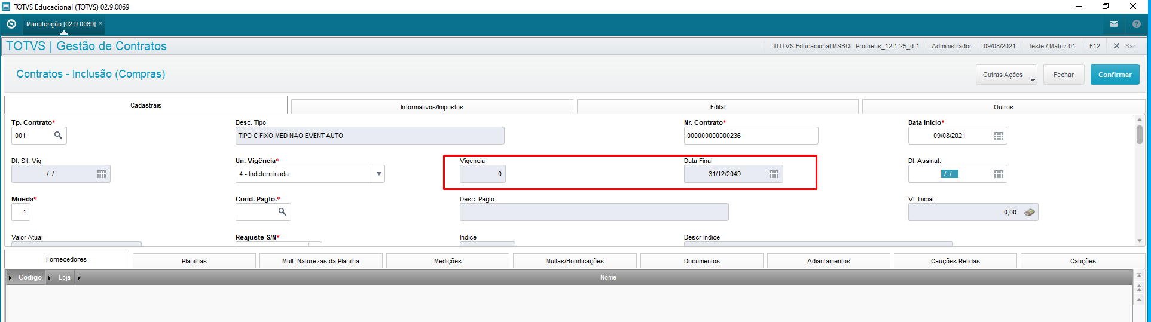Click the form vertical scrollbar thumb

[1140, 134]
